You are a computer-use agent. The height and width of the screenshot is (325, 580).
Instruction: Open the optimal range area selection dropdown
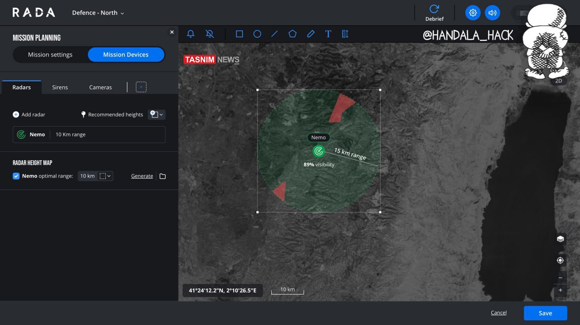pos(105,176)
